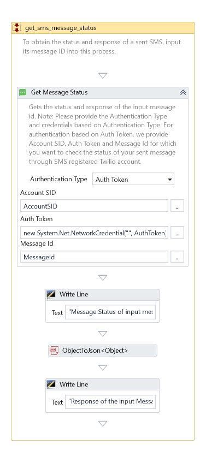The width and height of the screenshot is (200, 457).
Task: Click the get_sms_message_status sequence icon
Action: click(x=17, y=28)
